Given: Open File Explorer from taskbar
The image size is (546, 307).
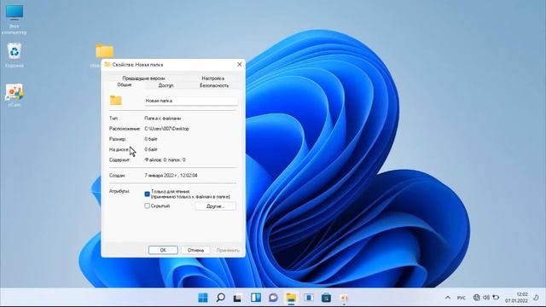Looking at the screenshot, I should point(291,298).
